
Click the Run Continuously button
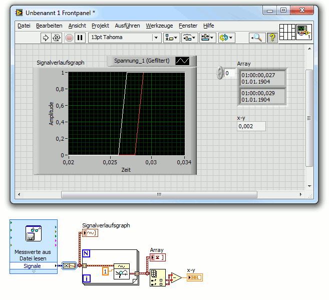click(57, 38)
